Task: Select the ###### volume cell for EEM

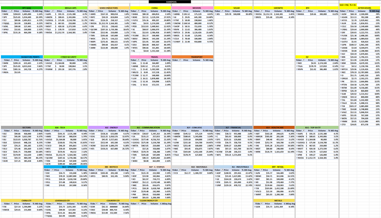Action: click(x=114, y=206)
